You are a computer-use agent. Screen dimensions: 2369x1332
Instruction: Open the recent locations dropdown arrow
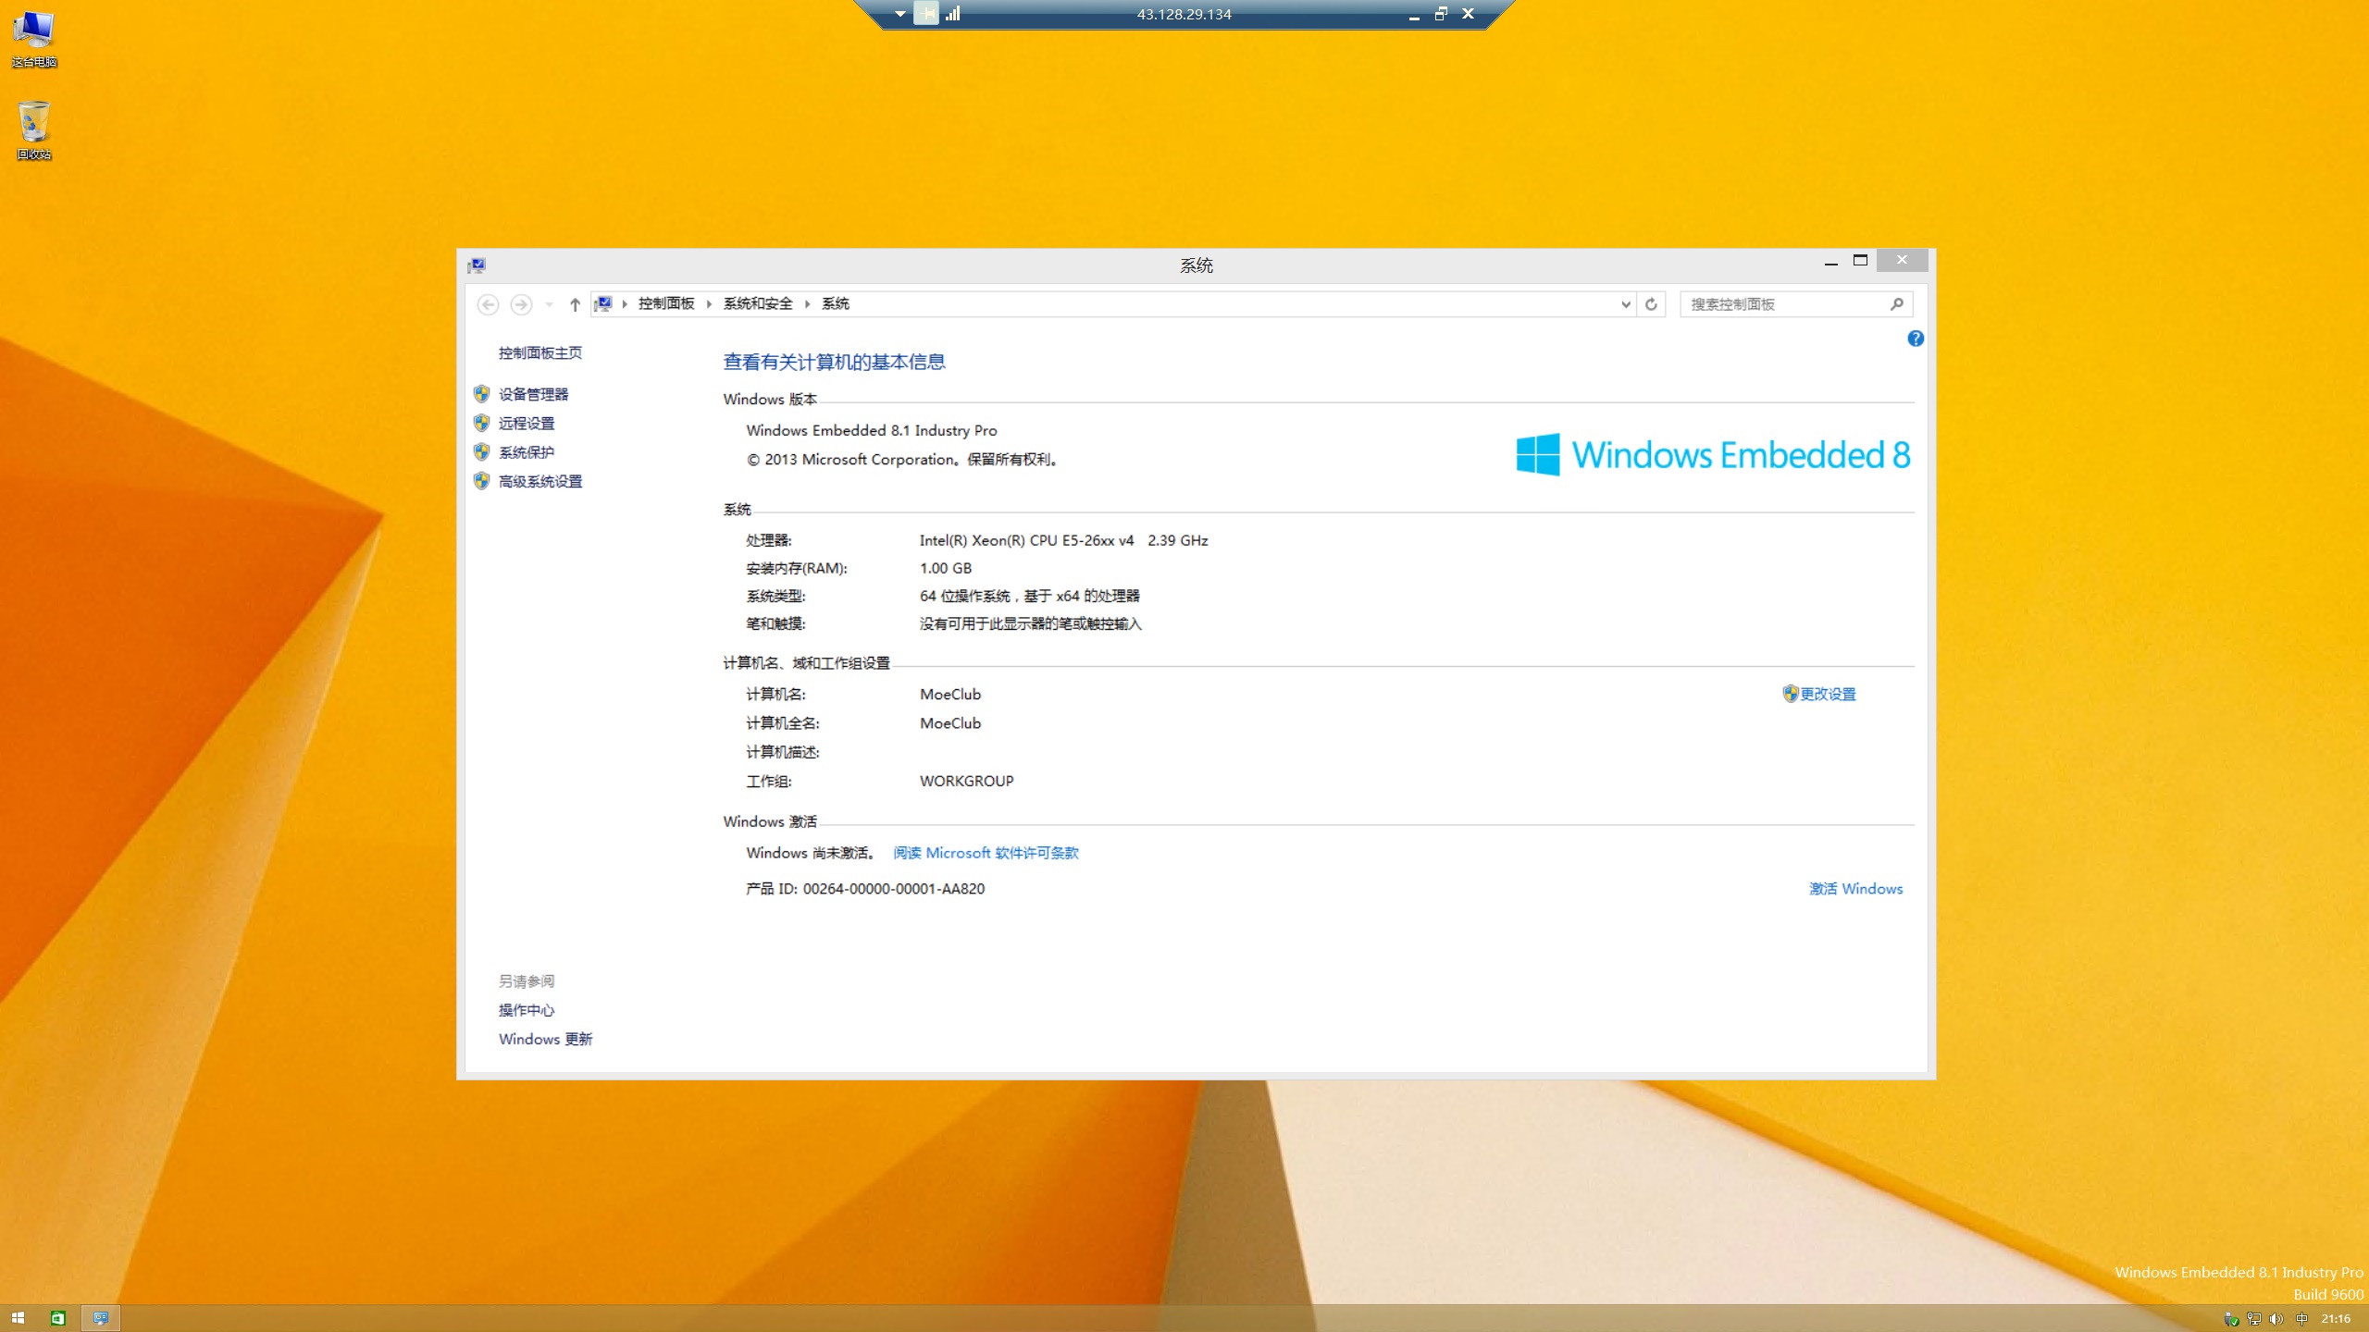tap(549, 304)
